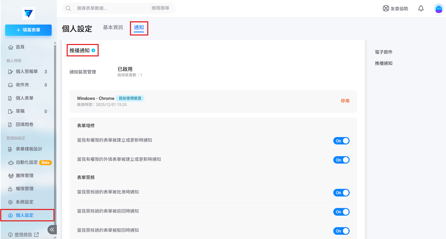Go to 首頁 home in sidebar
Screen dimensions: 446x239
pos(20,47)
